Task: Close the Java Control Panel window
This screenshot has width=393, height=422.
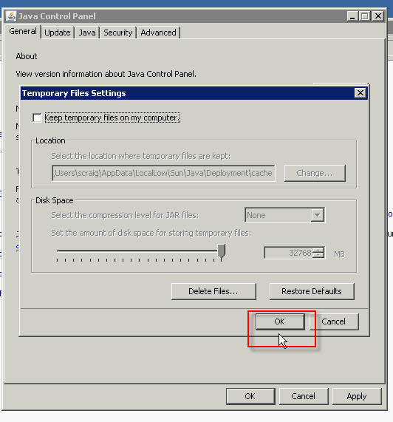Action: [x=378, y=16]
